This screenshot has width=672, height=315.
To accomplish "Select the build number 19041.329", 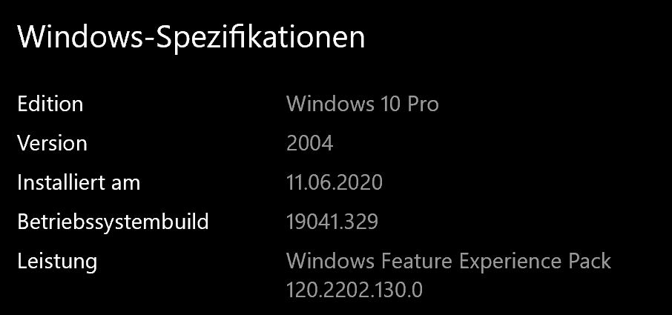I will [332, 222].
